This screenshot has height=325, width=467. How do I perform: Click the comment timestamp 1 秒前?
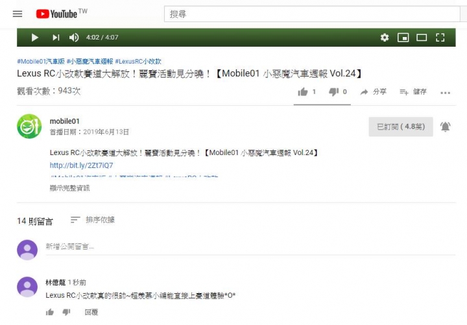tap(77, 282)
